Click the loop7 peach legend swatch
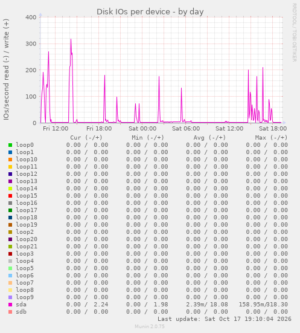The height and width of the screenshot is (333, 300). pos(10,283)
